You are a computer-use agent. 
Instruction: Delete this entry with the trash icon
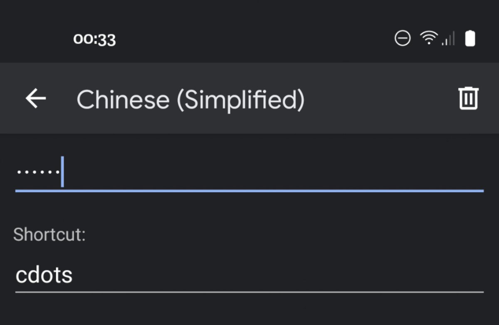(469, 98)
